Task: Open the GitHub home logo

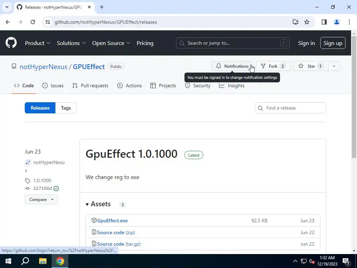Action: (11, 43)
